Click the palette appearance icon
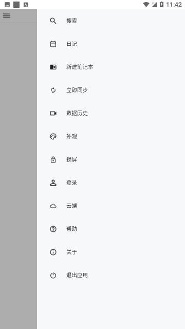Screen dimensions: 185x329 53,137
